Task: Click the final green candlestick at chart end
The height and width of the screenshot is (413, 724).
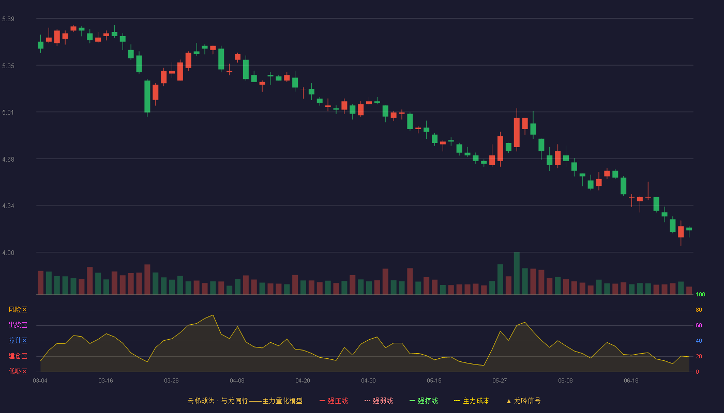Action: (x=689, y=229)
